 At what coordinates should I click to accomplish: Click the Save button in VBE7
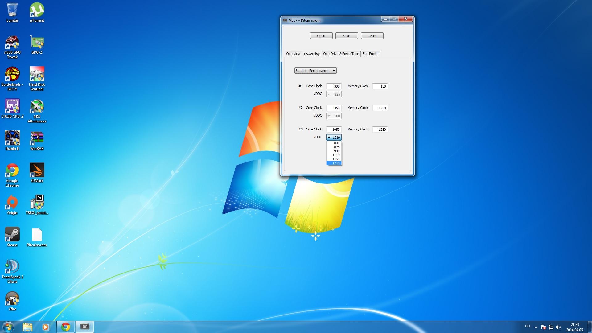pos(346,36)
